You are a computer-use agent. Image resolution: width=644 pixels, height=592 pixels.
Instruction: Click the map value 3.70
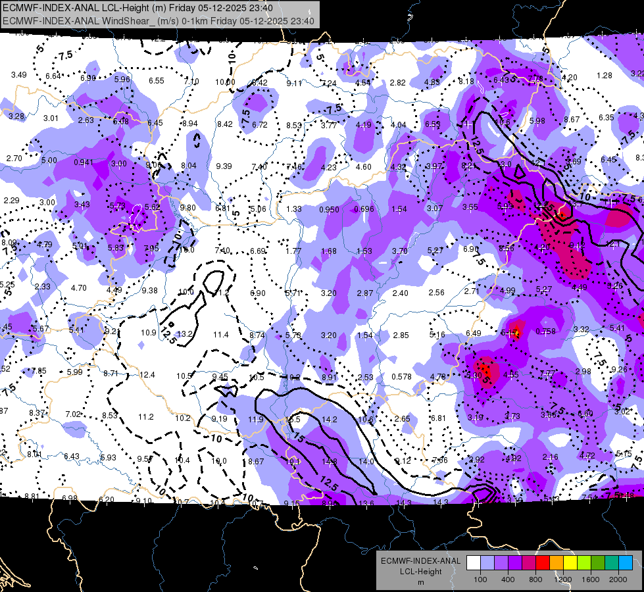400,251
